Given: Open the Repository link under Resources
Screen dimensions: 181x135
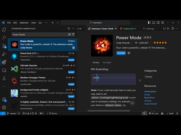Looking at the screenshot, I should (x=149, y=98).
